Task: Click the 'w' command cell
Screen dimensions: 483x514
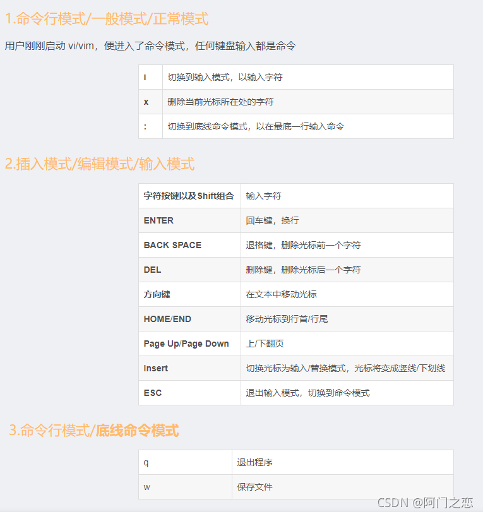Action: (x=185, y=487)
